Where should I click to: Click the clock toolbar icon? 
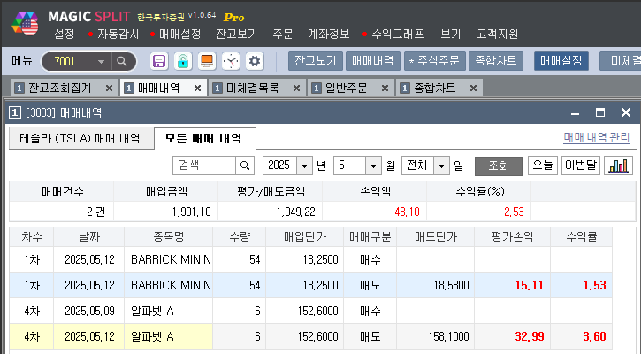(231, 61)
